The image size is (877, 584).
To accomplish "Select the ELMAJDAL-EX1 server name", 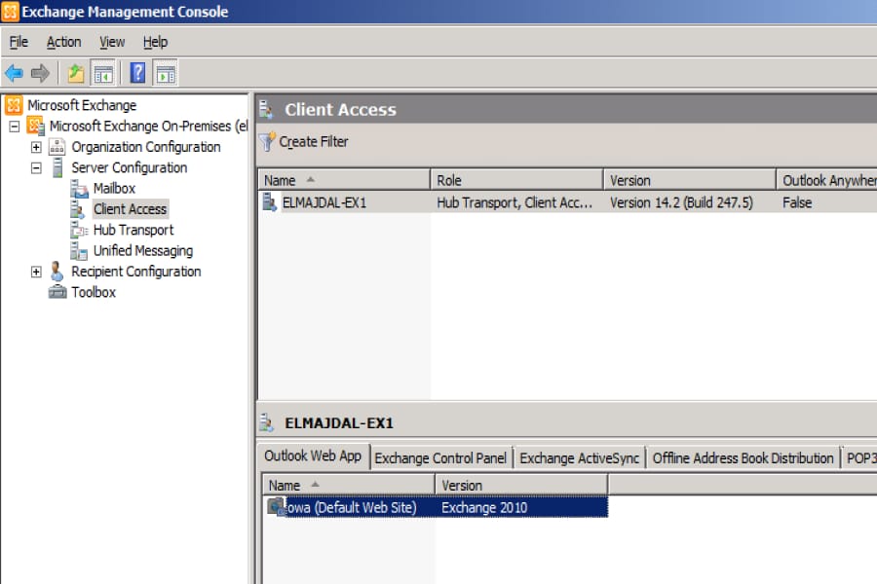I will 324,202.
